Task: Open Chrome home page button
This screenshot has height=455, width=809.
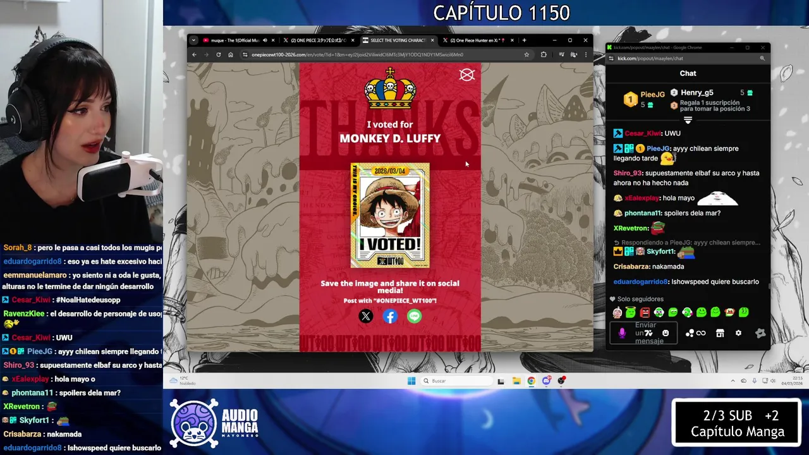Action: 231,54
